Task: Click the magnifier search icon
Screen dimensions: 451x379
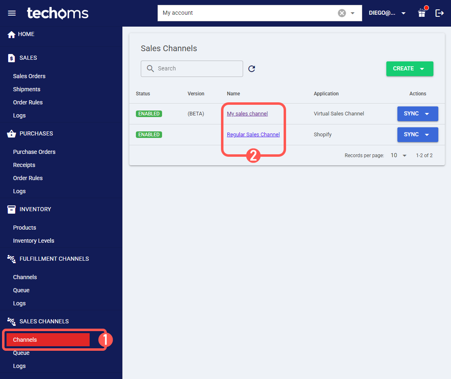Action: pos(150,68)
